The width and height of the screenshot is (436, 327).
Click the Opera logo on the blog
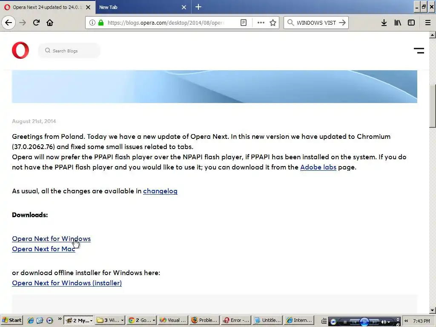(20, 50)
